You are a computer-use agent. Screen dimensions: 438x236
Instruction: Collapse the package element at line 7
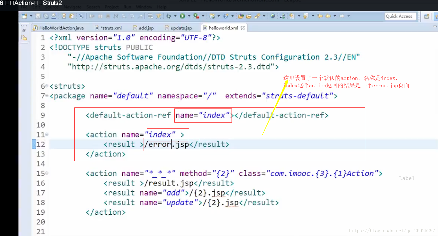[47, 95]
